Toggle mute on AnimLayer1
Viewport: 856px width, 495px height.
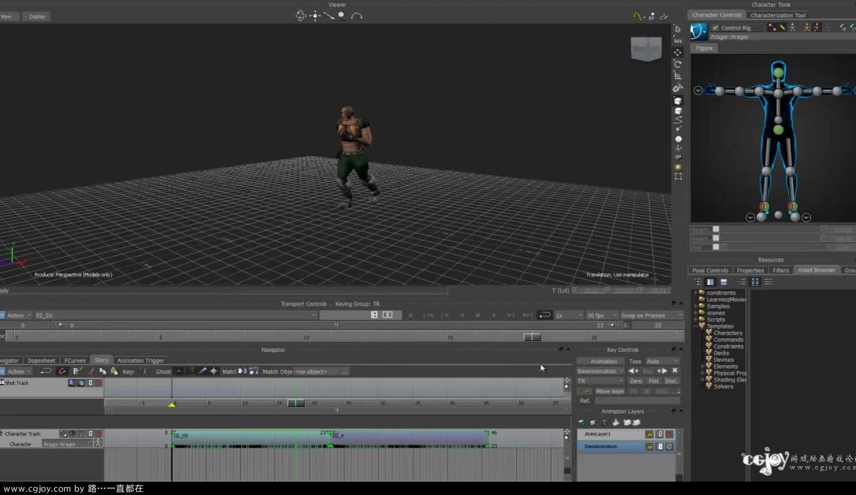point(669,434)
